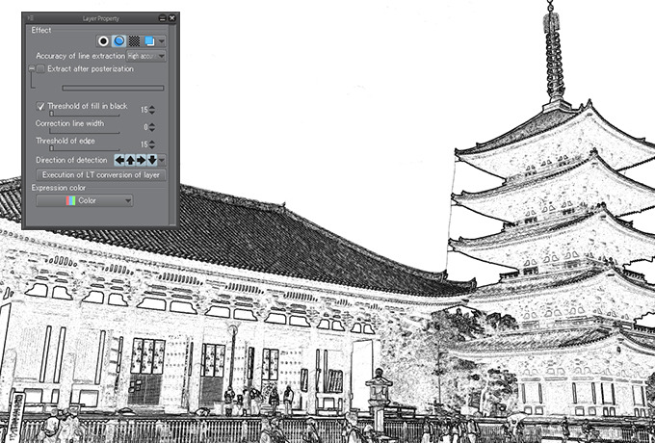
Task: Minimize the Layer Property palette
Action: [x=163, y=18]
